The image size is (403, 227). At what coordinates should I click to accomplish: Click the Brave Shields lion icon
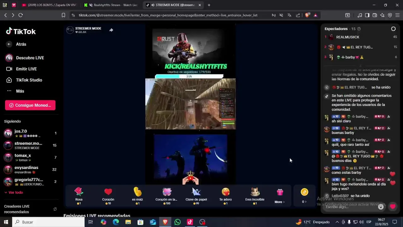pos(307,15)
